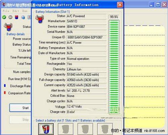Click the Full charge capacity 43560 mWh value

click(86, 80)
